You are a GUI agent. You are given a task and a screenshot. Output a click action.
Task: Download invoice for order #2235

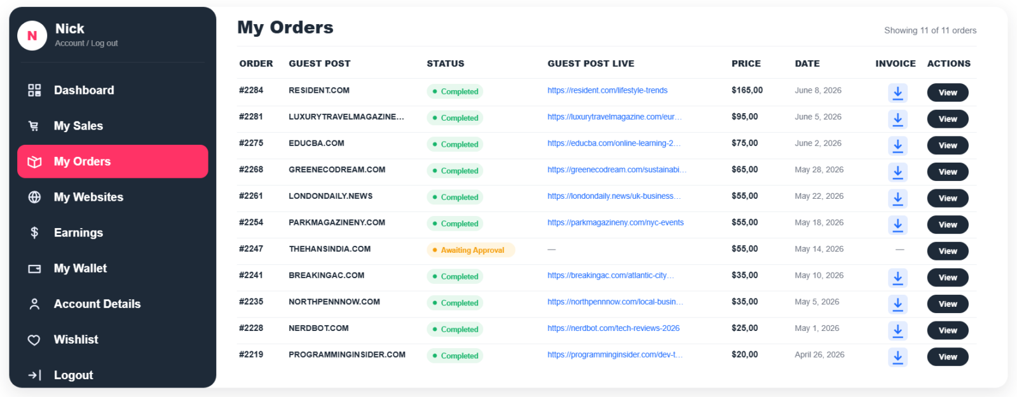898,304
